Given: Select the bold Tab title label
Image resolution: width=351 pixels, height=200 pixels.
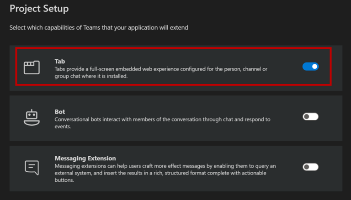Looking at the screenshot, I should [60, 62].
